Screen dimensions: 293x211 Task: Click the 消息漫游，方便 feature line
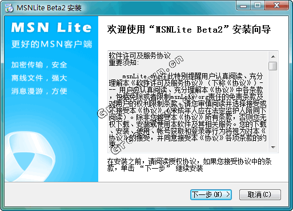pos(39,91)
